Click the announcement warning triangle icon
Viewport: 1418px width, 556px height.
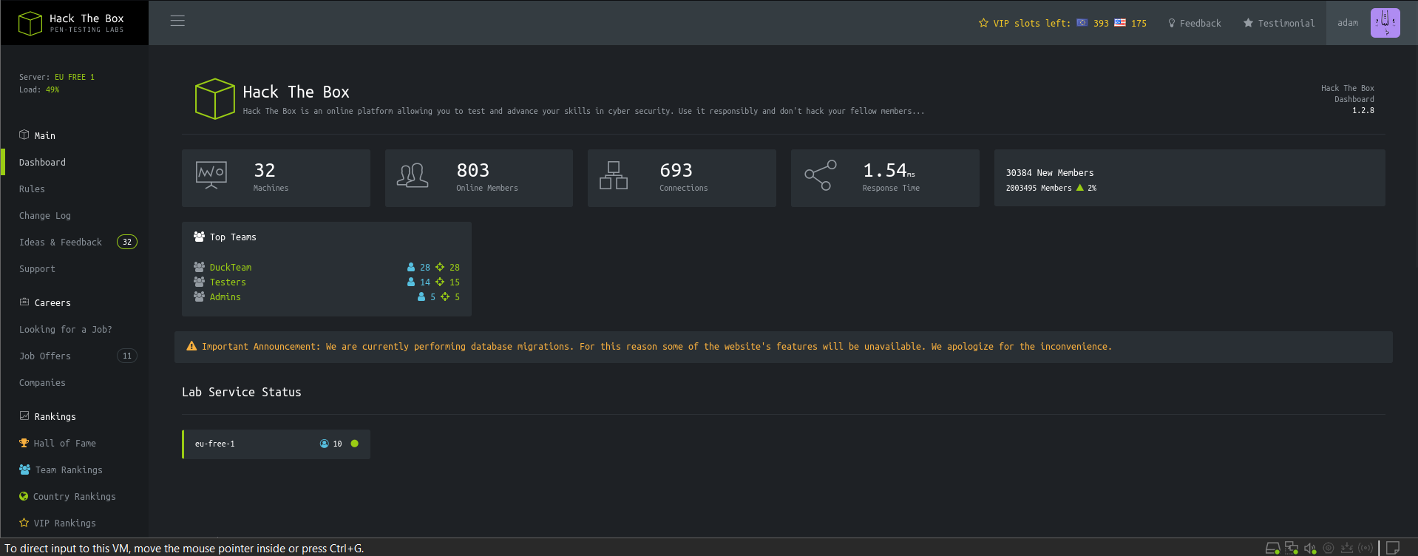191,346
